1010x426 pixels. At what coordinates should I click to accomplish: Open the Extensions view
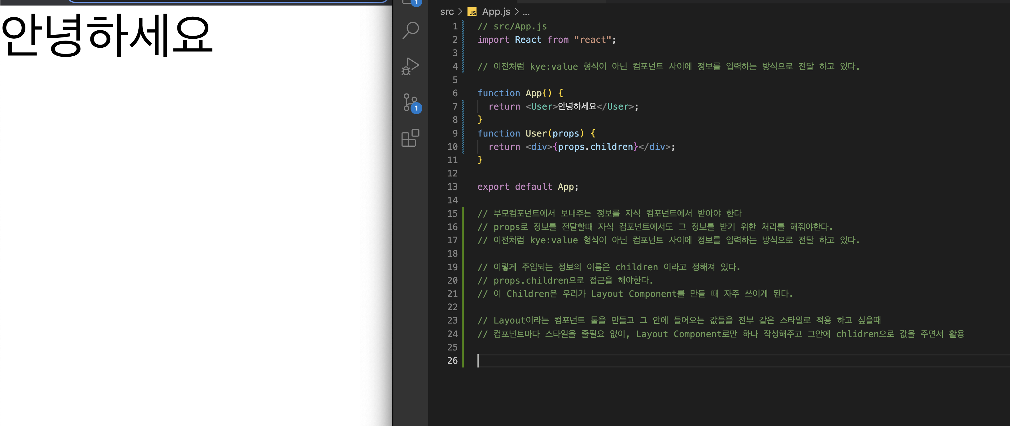pos(410,138)
